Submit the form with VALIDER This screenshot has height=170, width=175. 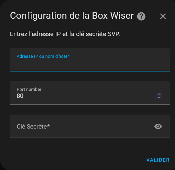pyautogui.click(x=158, y=160)
